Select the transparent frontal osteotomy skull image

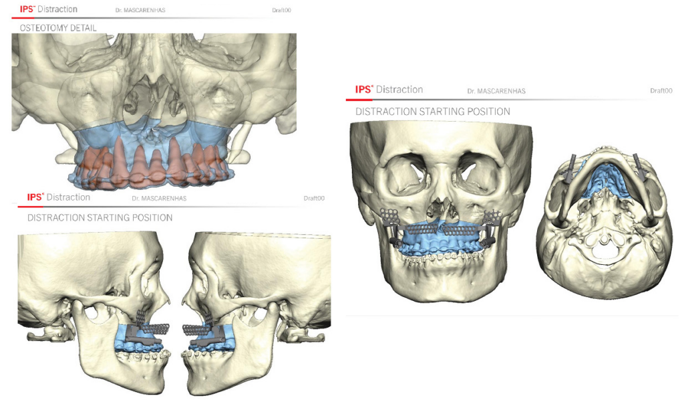154,112
